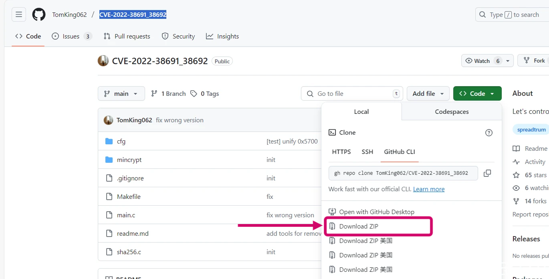Click the Public visibility label
Viewport: 549px width, 279px height.
tap(222, 61)
